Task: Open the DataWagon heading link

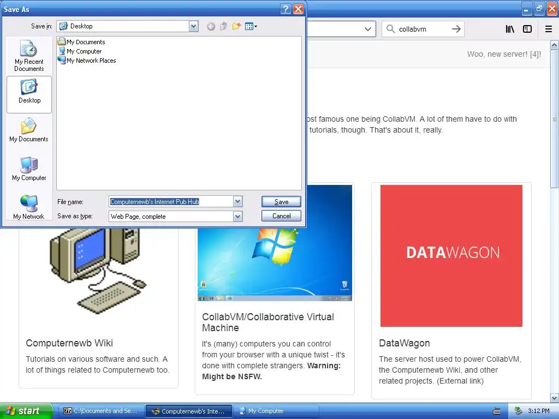Action: tap(405, 343)
